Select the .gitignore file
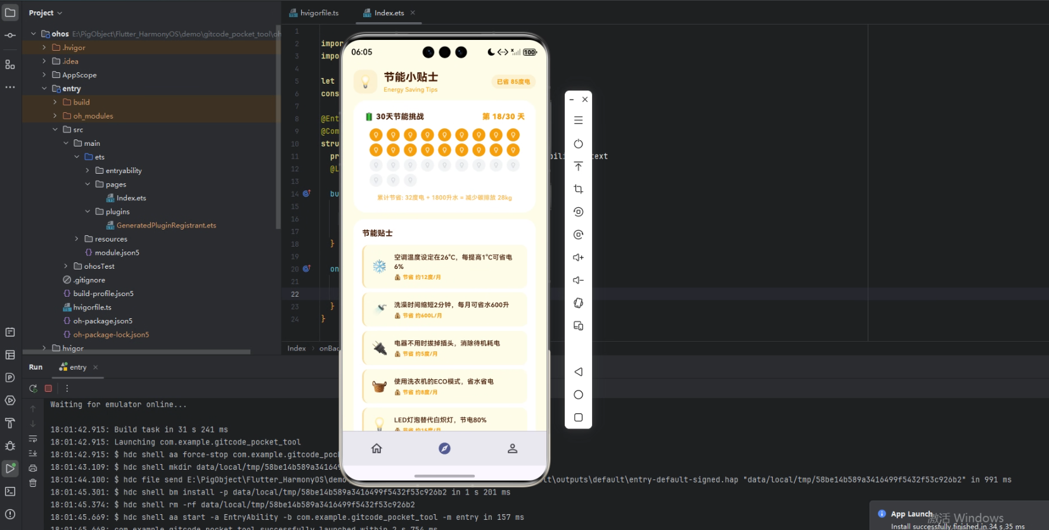 (84, 280)
